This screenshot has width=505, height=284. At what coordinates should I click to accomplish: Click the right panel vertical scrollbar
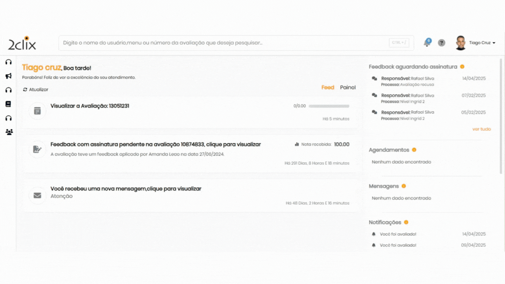[501, 116]
